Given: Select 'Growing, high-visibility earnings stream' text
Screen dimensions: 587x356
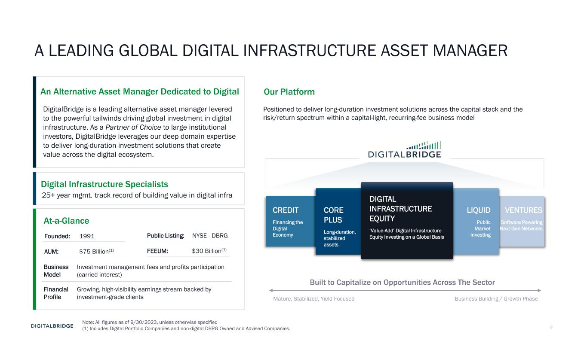Looking at the screenshot, I should (x=144, y=293).
